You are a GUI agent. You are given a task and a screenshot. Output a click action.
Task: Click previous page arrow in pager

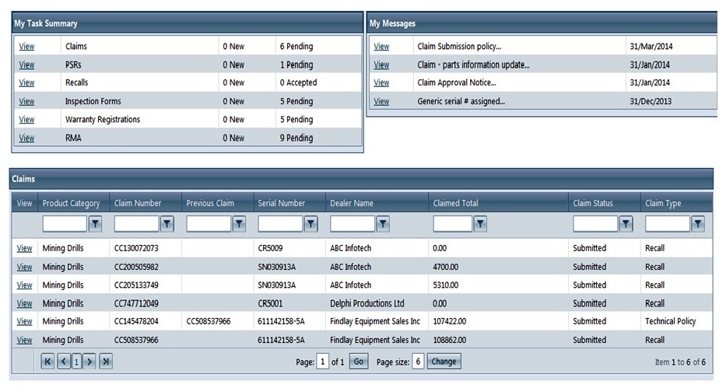pyautogui.click(x=64, y=362)
